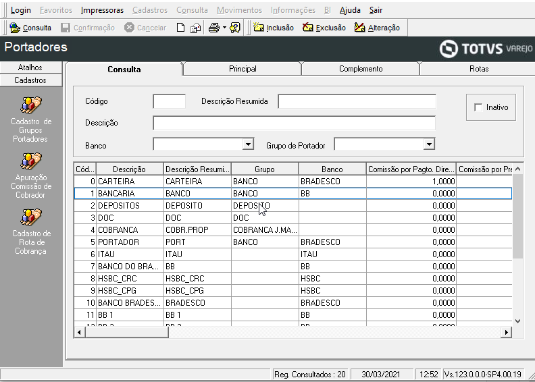
Task: Open the Login menu
Action: point(21,10)
